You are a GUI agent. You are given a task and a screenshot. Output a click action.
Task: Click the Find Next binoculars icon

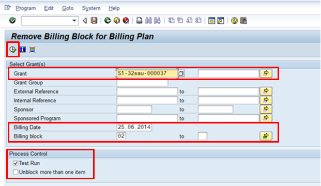[x=157, y=21]
